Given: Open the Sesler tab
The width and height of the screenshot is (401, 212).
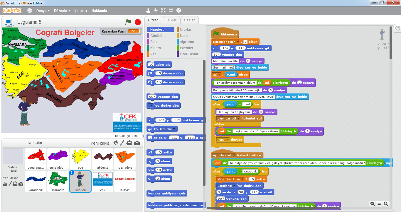Looking at the screenshot, I should tap(189, 20).
